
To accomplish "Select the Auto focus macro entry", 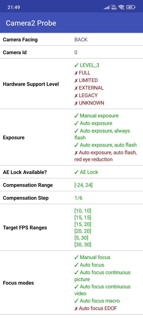I will (97, 301).
